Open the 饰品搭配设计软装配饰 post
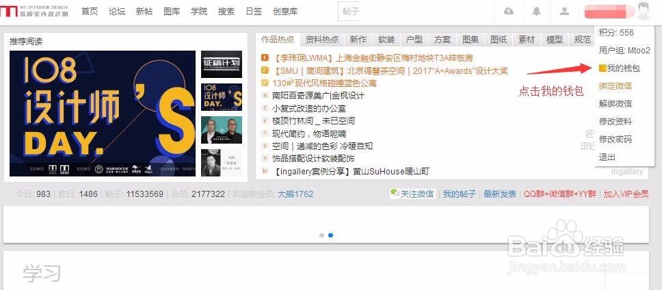Viewport: 662px width, 290px height. 313,158
